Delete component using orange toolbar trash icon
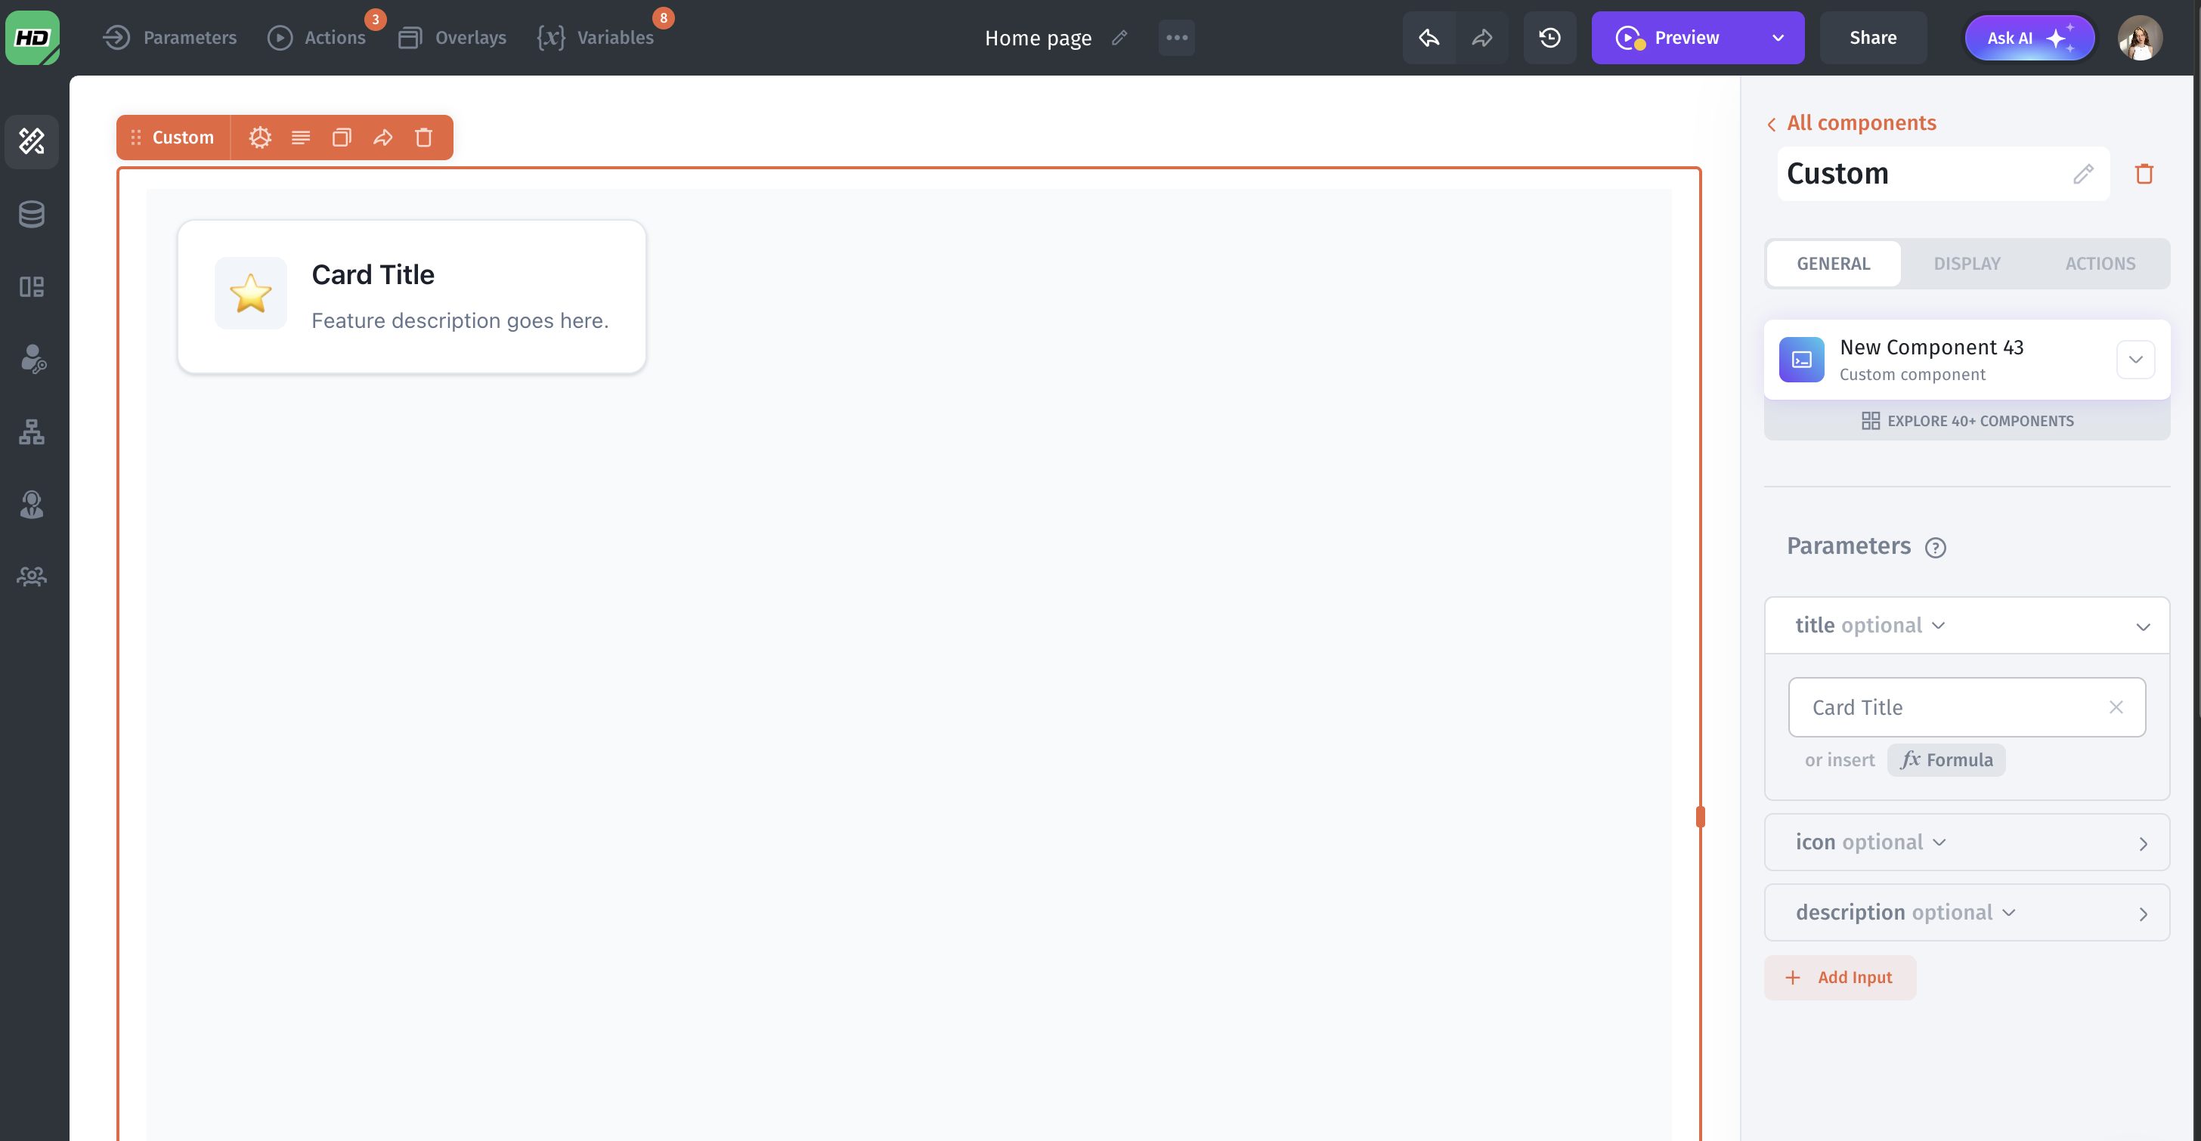The height and width of the screenshot is (1141, 2201). coord(424,138)
